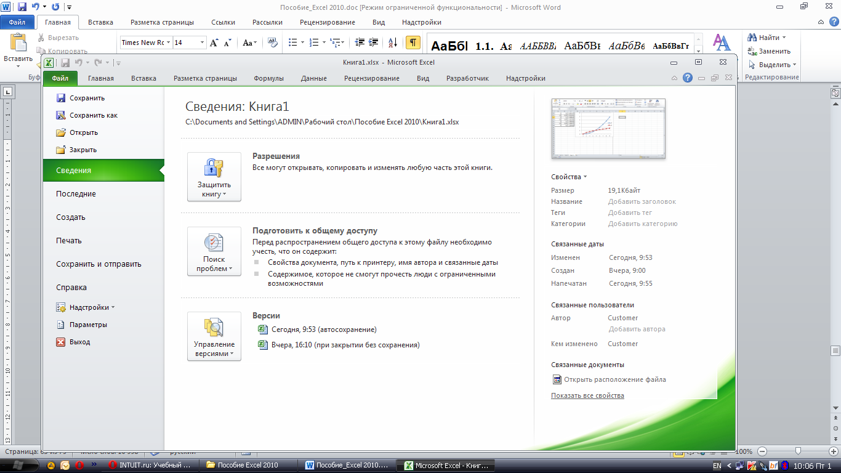Click the Open folder icon in Excel menu

coord(60,132)
